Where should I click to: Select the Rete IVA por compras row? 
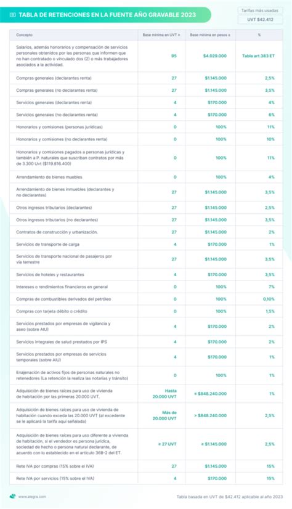[x=146, y=466]
